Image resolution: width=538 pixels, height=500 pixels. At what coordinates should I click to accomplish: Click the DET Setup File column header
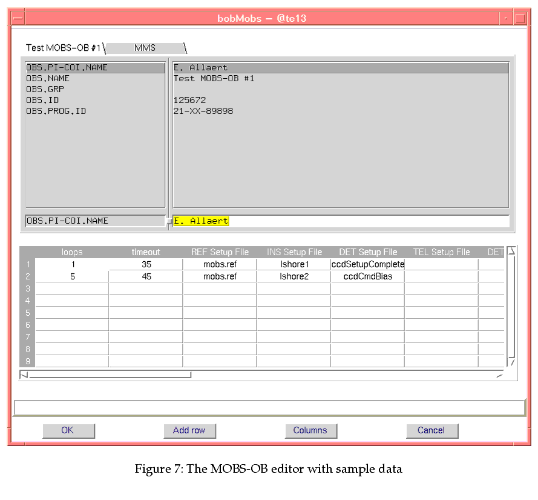[x=368, y=252]
